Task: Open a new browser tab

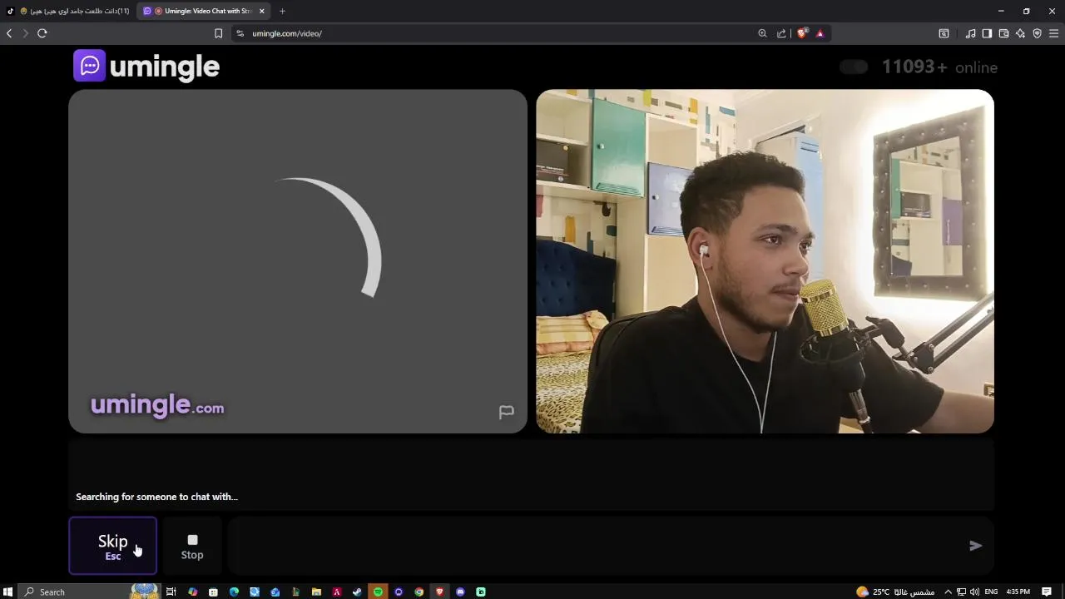Action: (282, 11)
